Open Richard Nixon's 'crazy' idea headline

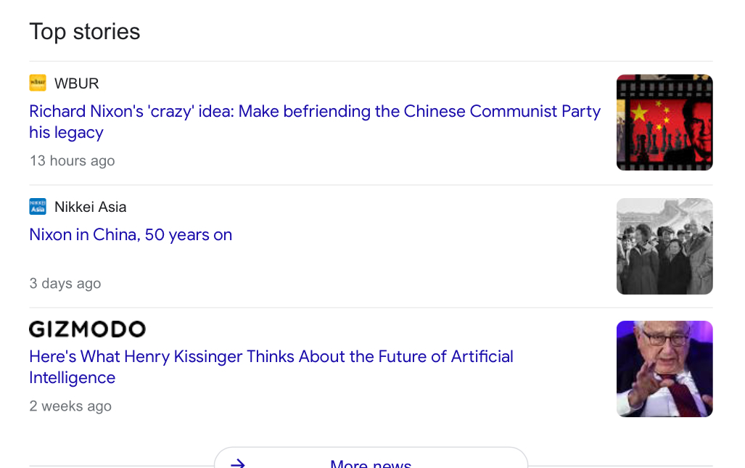click(315, 122)
